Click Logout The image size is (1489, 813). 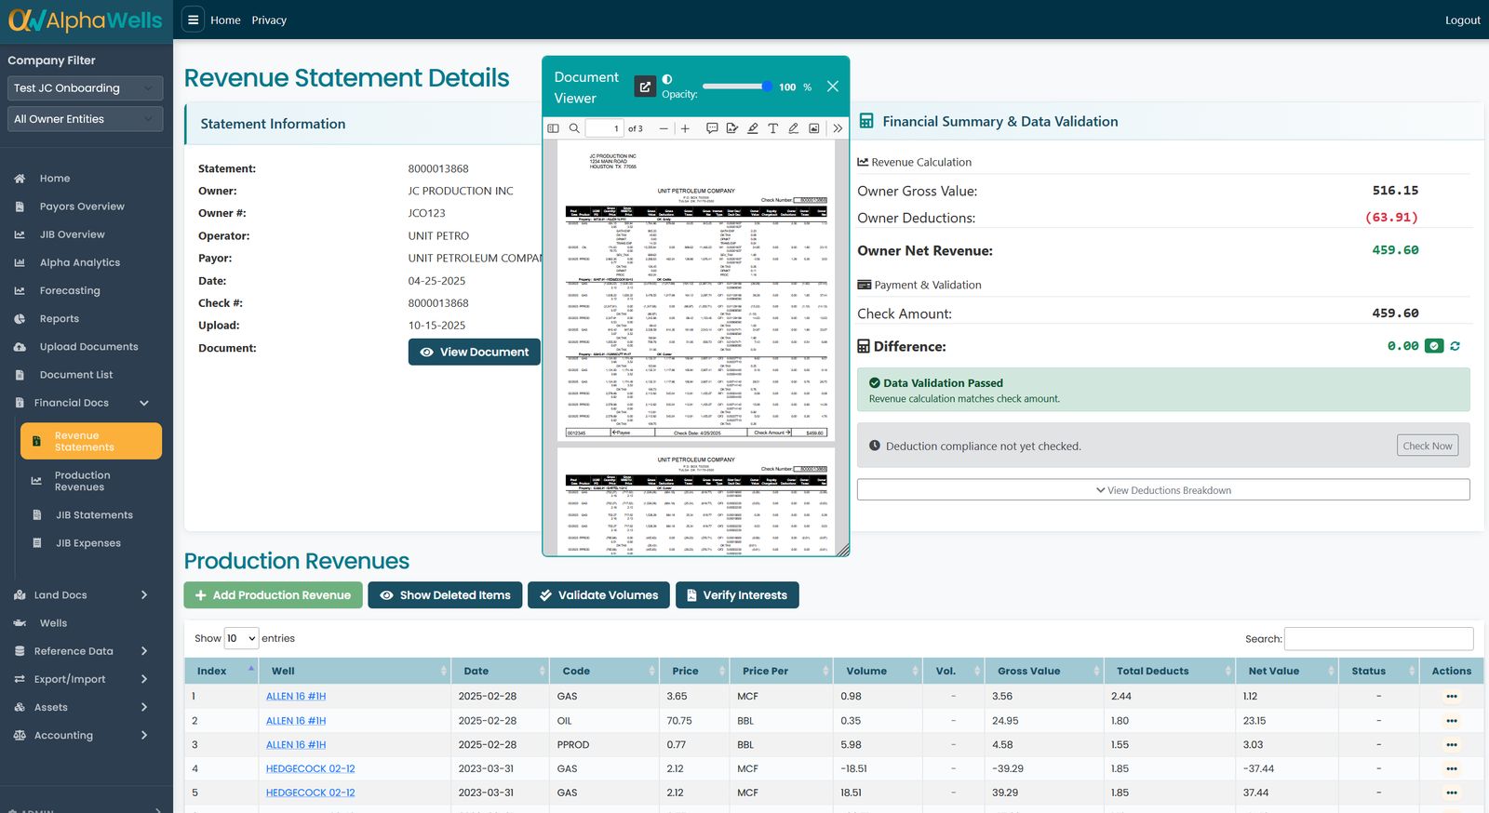(1462, 20)
